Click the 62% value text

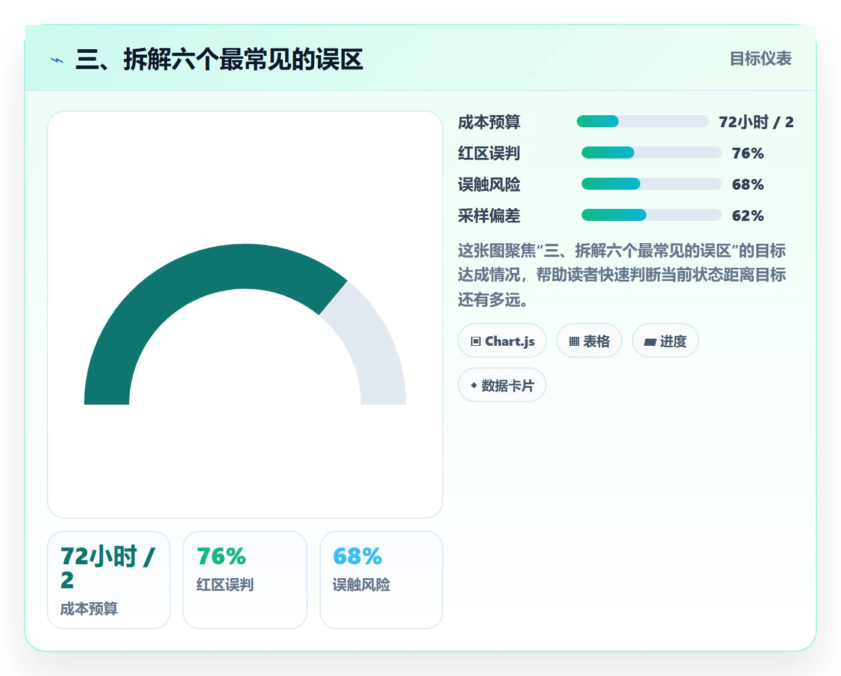click(x=748, y=216)
